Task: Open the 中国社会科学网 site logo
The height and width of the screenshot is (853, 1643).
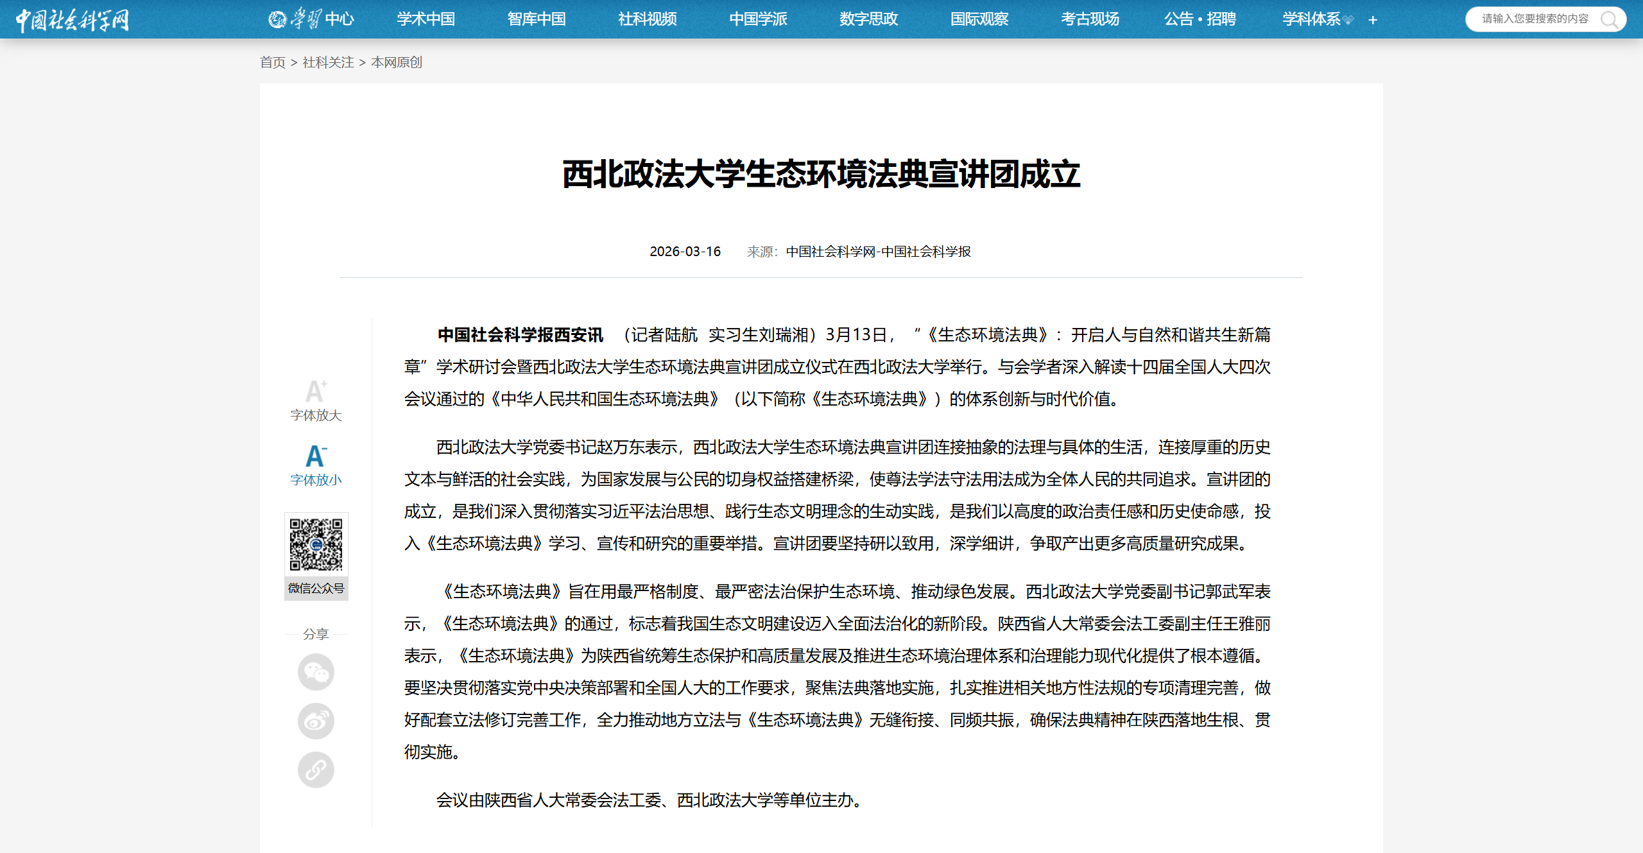Action: pyautogui.click(x=72, y=19)
